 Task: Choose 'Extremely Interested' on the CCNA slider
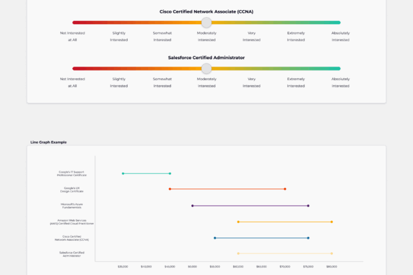click(295, 36)
